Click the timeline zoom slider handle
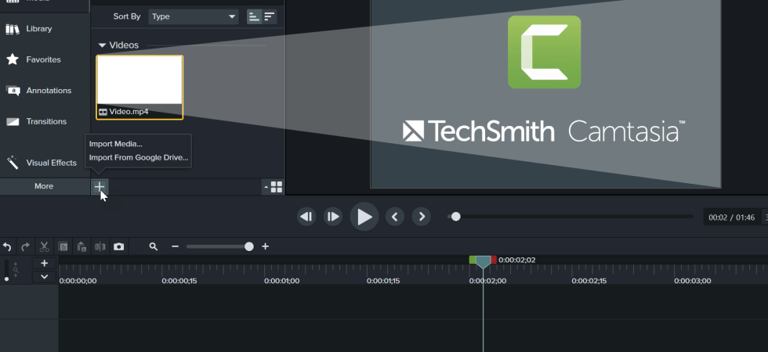Screen dimensions: 768x352 (249, 246)
